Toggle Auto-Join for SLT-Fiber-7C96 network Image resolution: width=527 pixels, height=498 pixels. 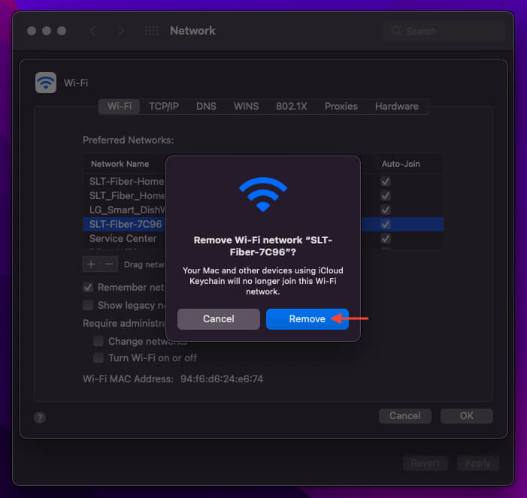pyautogui.click(x=386, y=224)
